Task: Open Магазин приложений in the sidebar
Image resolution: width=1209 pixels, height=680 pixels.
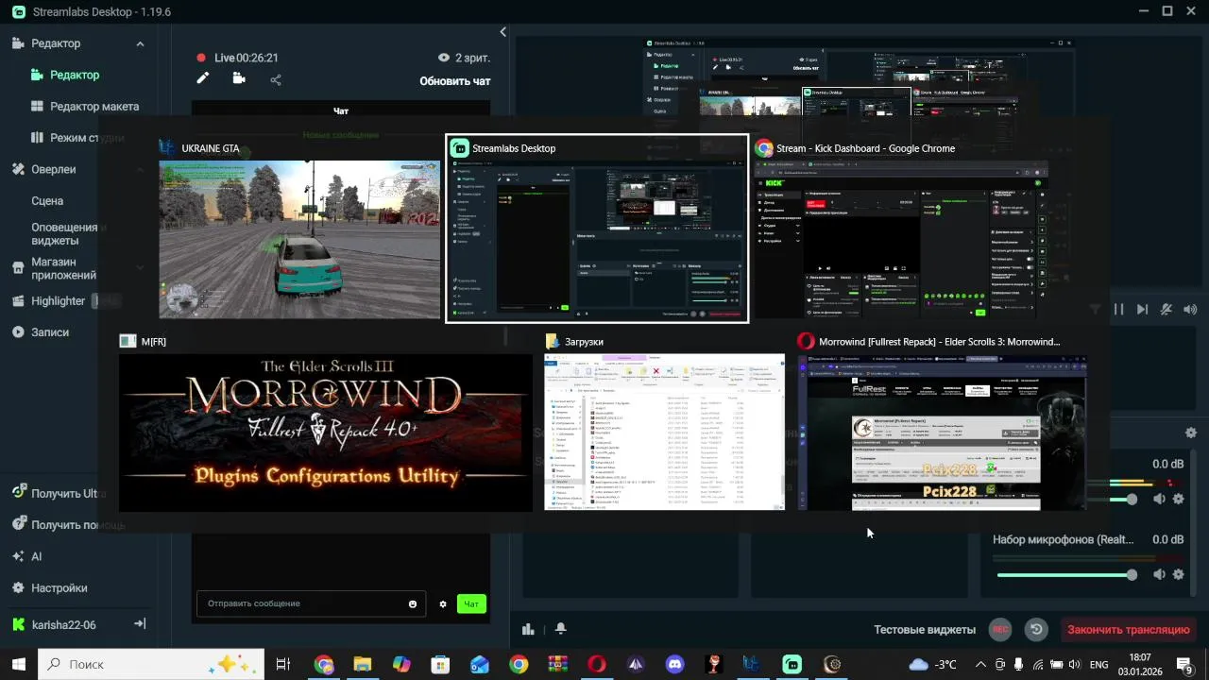Action: click(63, 269)
